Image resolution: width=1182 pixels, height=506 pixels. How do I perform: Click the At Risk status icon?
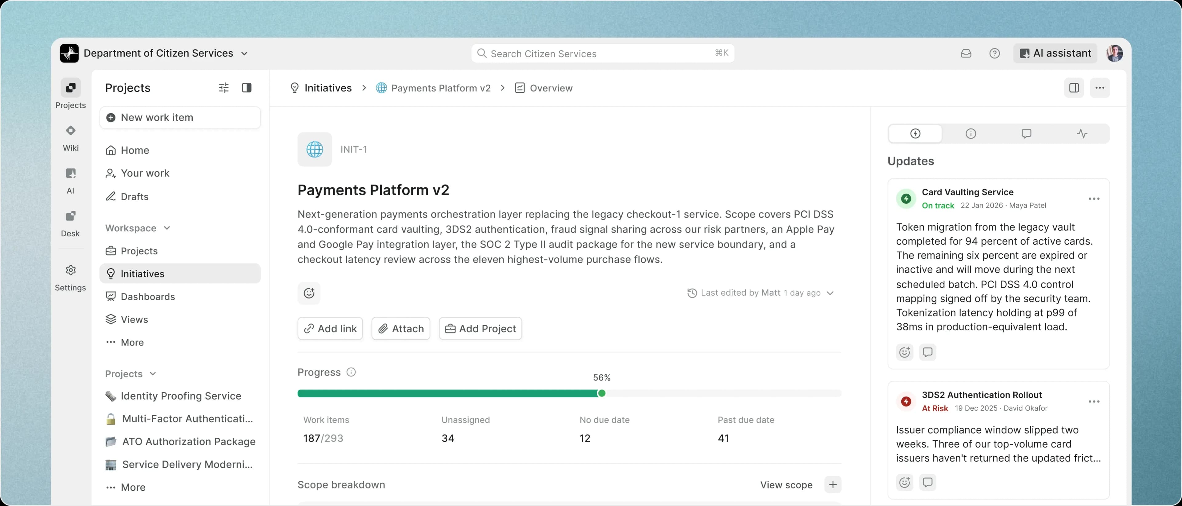click(x=906, y=401)
